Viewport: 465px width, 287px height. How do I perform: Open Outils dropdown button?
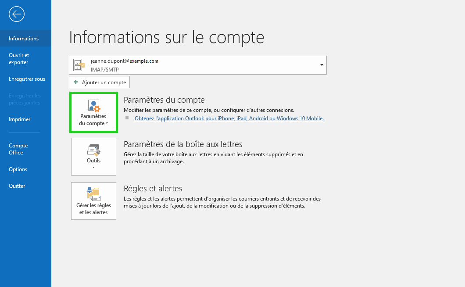pyautogui.click(x=93, y=157)
